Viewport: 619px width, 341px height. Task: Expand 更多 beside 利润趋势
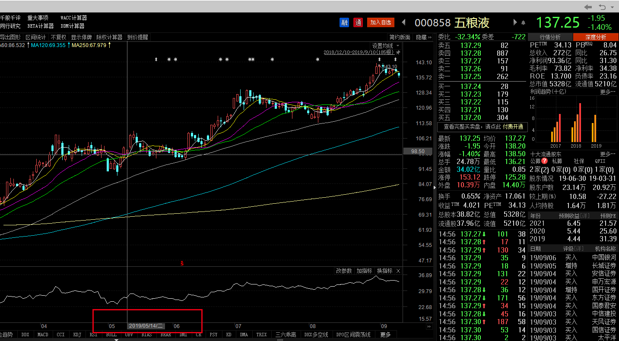(608, 92)
